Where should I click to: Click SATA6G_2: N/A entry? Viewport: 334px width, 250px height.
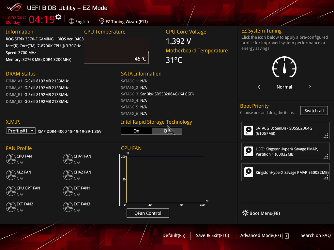click(134, 88)
